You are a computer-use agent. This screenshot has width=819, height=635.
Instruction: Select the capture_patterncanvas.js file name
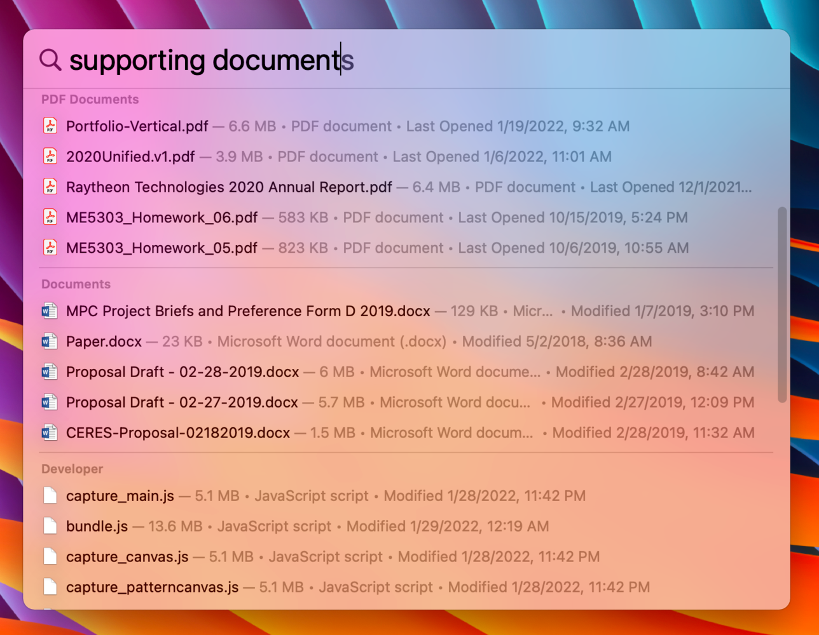click(x=153, y=587)
